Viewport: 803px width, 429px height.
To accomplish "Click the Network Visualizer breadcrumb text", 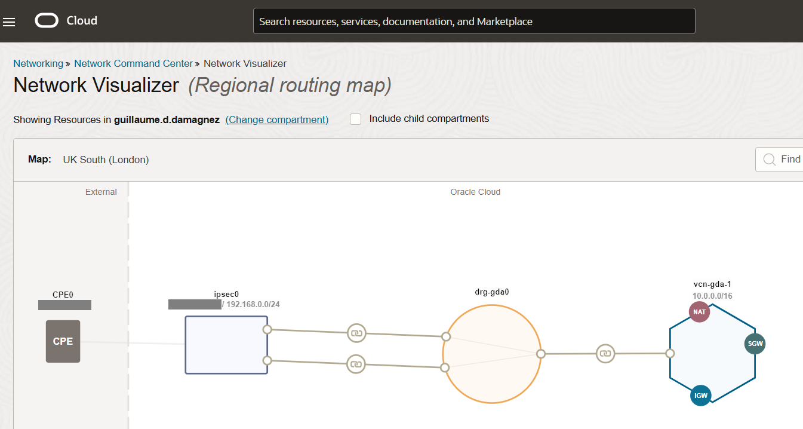I will (x=245, y=63).
